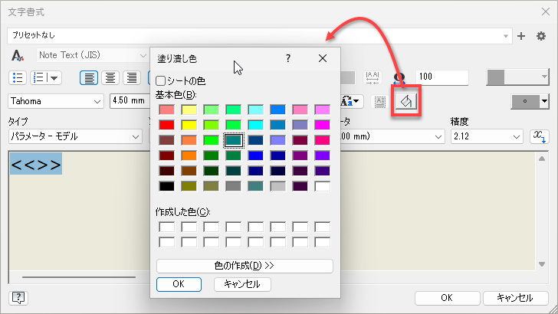Viewport: 558px width, 314px height.
Task: Click the bulleted list icon
Action: click(x=18, y=77)
